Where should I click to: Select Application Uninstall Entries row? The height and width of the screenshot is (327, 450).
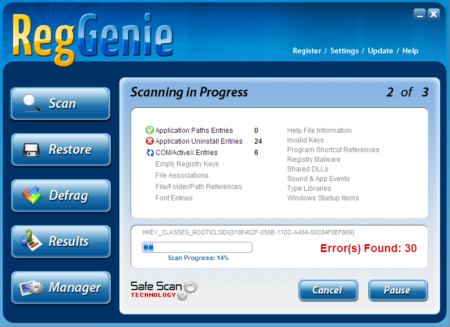[x=204, y=141]
